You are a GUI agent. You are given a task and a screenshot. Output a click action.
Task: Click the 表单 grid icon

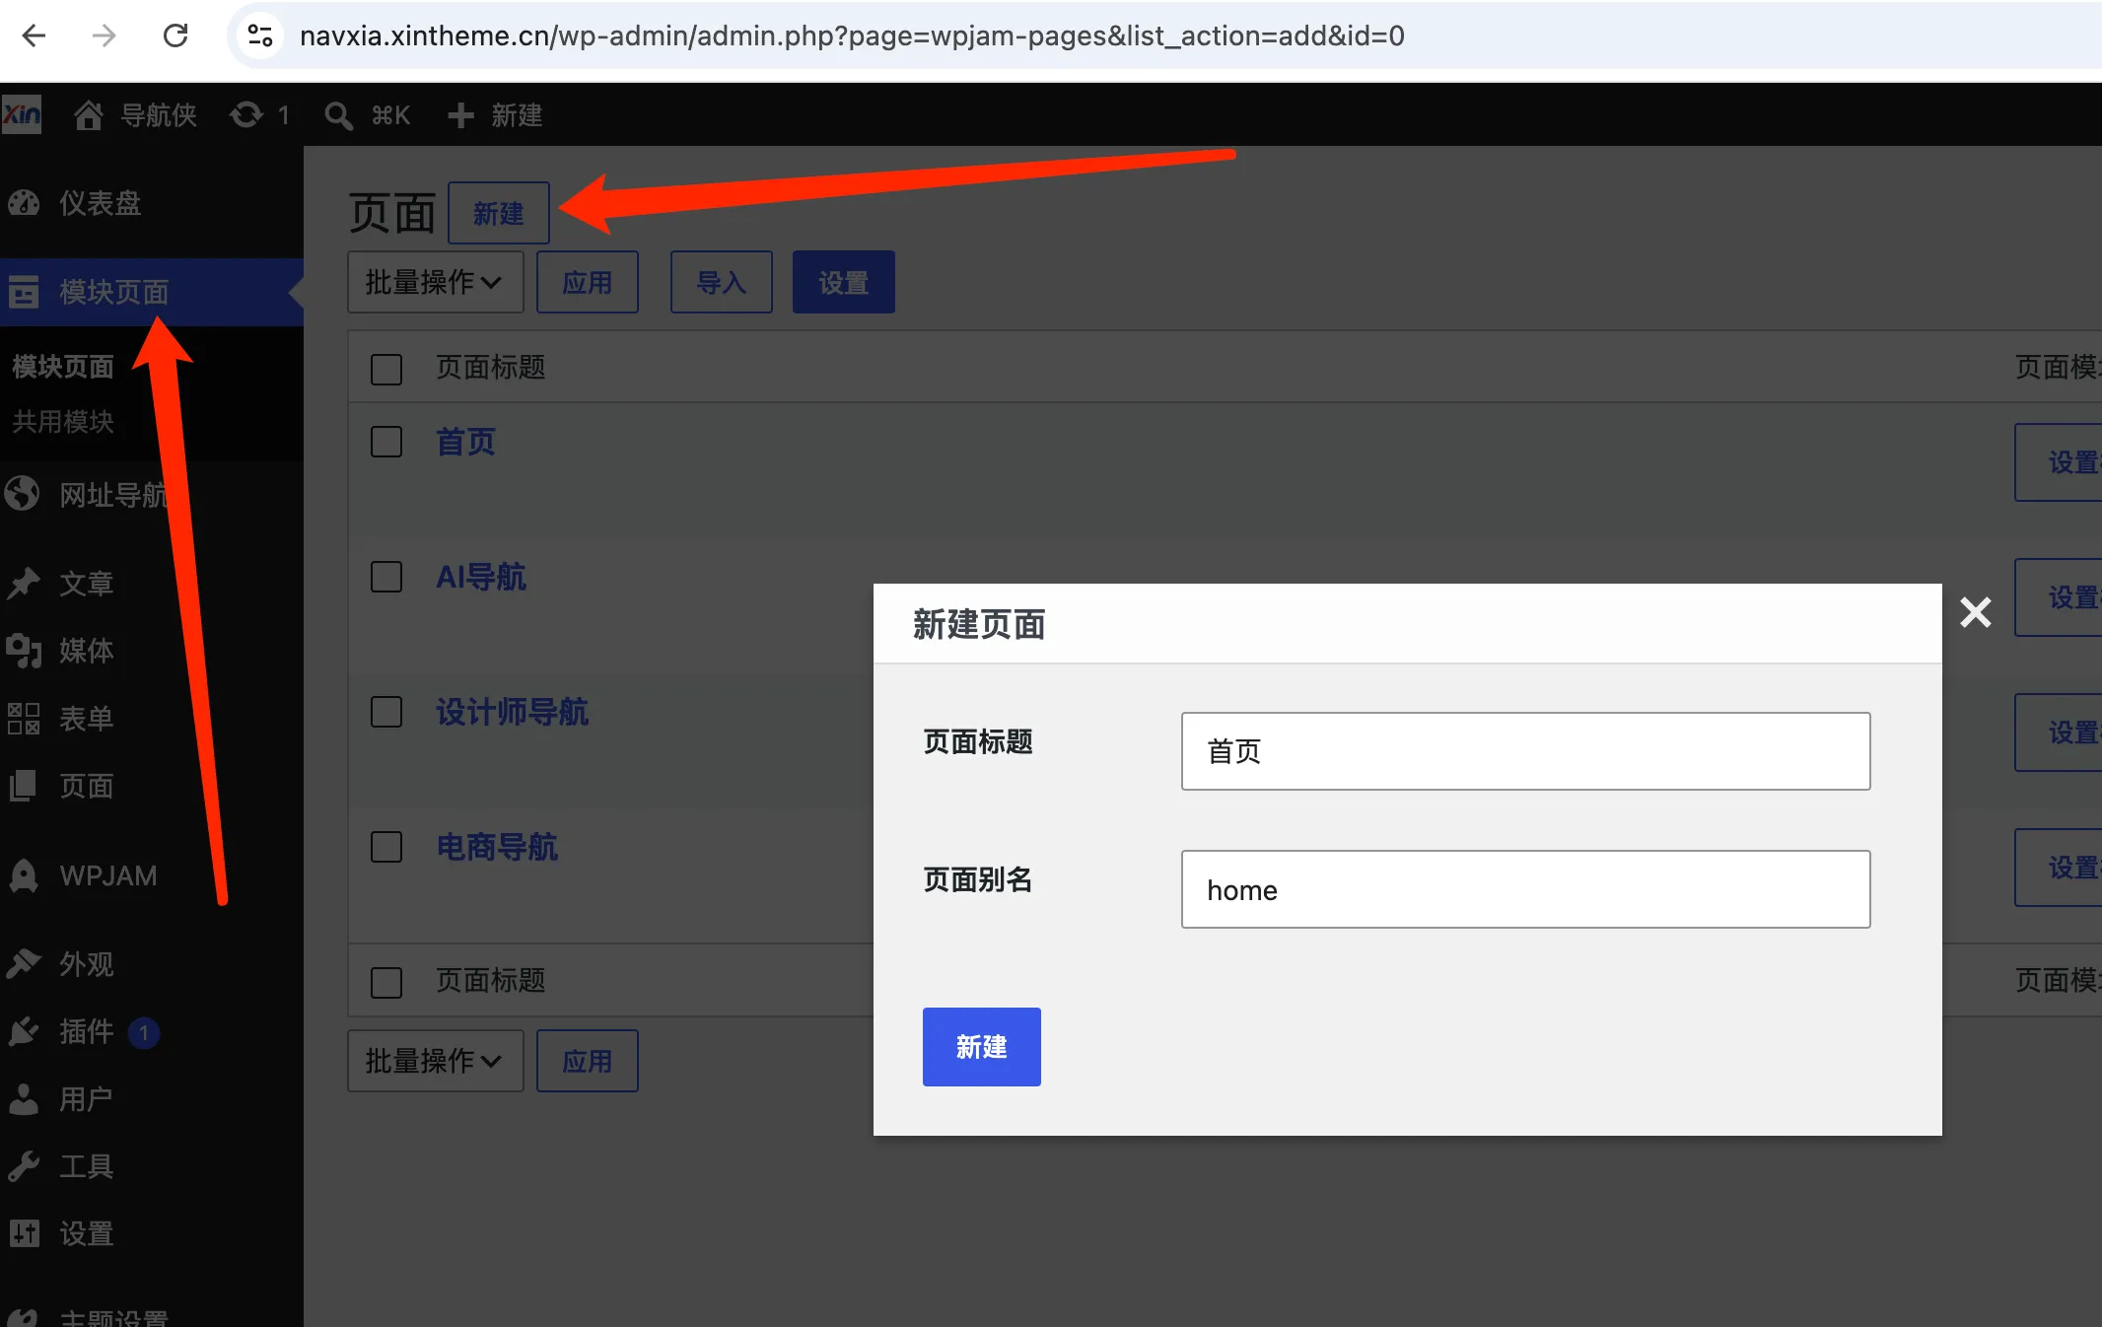pyautogui.click(x=24, y=719)
